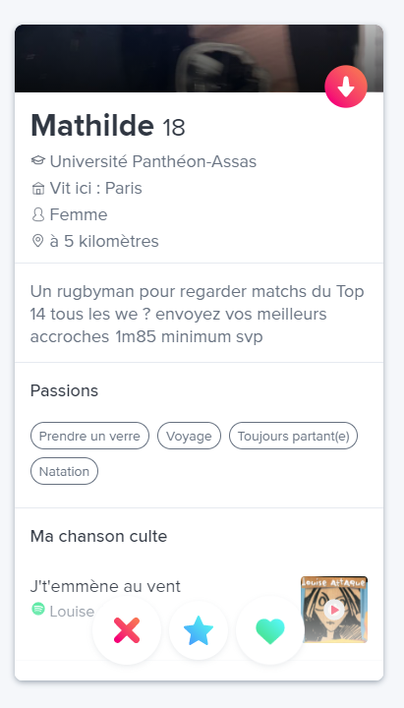
Task: Select the Voyage passion tag
Action: (x=189, y=436)
